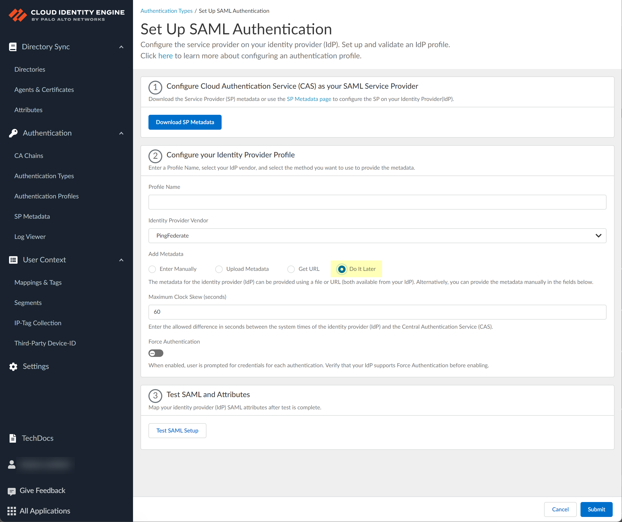Click the User Context list icon
The image size is (622, 522).
coord(13,260)
